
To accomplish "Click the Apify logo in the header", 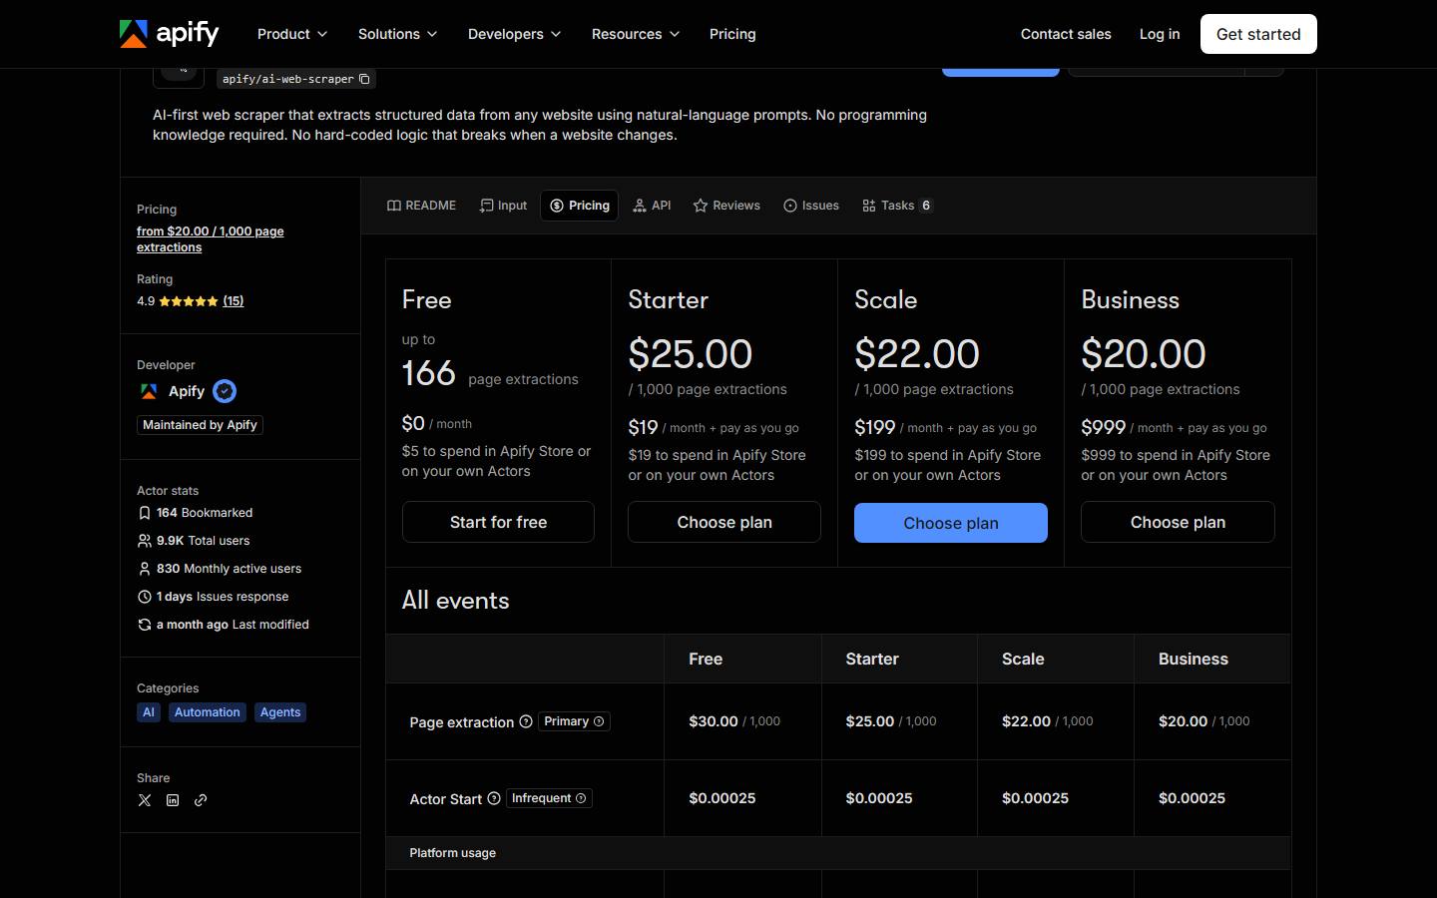I will 169,34.
